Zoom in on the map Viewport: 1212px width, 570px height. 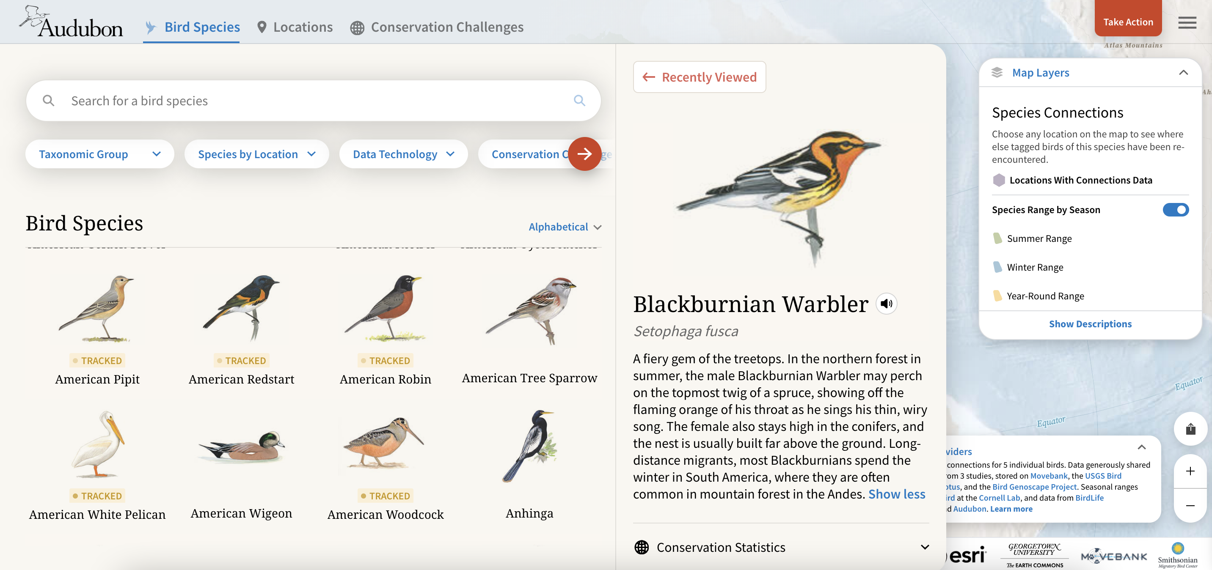coord(1190,471)
